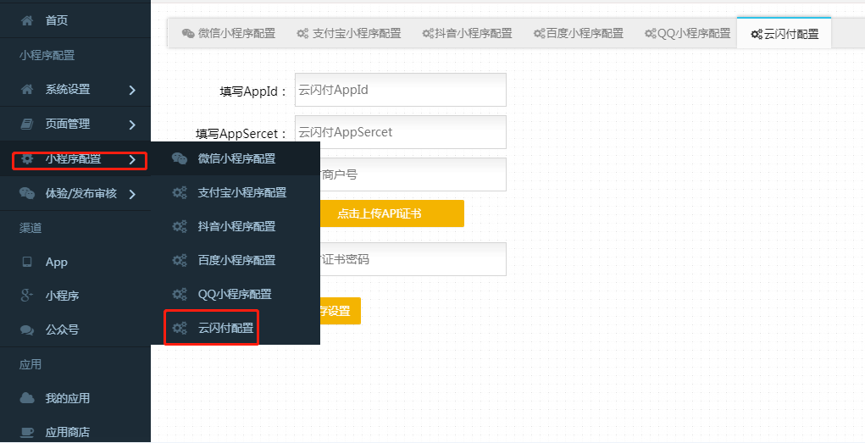Screen dimensions: 865x443
Task: Click gears icon beside submenu 抖音小程序配置
Action: (x=180, y=226)
